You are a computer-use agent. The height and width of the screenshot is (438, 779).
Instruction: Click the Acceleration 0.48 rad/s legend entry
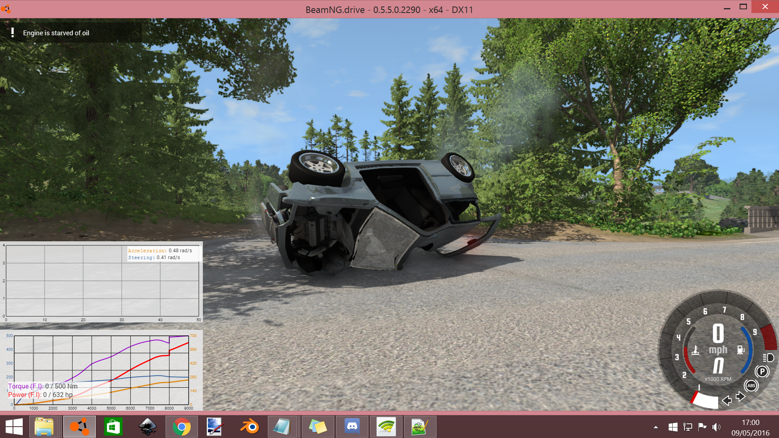point(160,251)
